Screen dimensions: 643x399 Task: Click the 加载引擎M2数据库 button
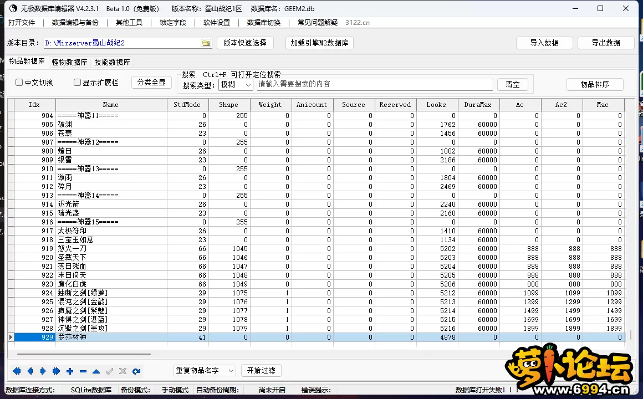click(x=319, y=43)
